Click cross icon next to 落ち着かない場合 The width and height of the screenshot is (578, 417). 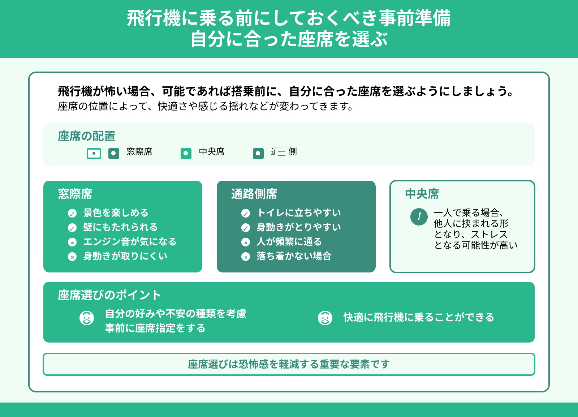coord(246,257)
